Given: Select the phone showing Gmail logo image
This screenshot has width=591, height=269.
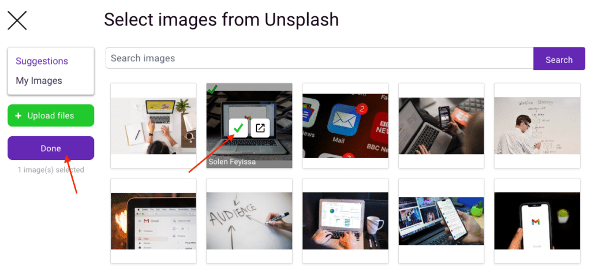Looking at the screenshot, I should (x=537, y=221).
